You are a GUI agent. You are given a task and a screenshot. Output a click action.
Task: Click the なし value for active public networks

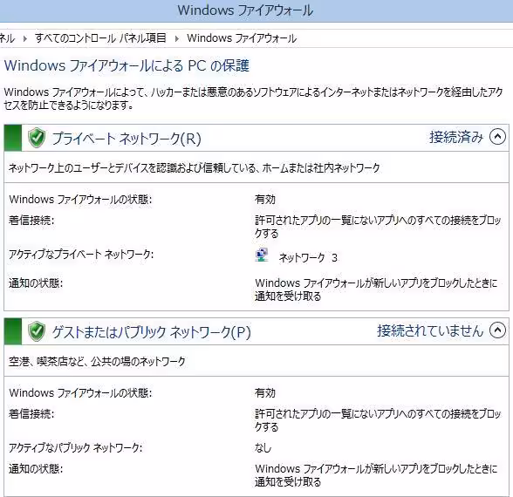[263, 447]
